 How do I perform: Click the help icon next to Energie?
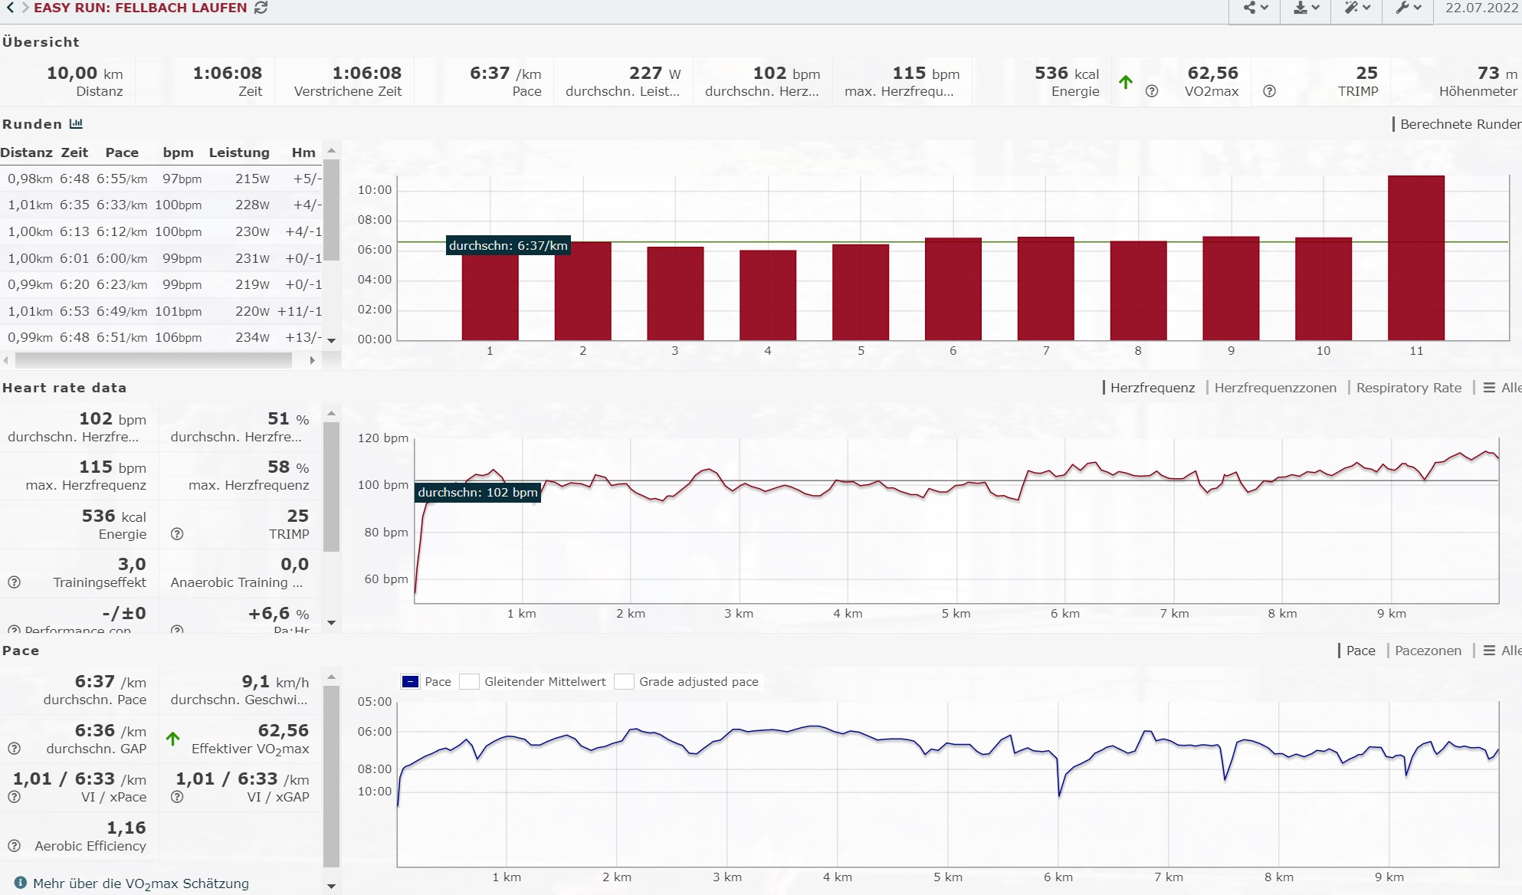click(x=1151, y=91)
